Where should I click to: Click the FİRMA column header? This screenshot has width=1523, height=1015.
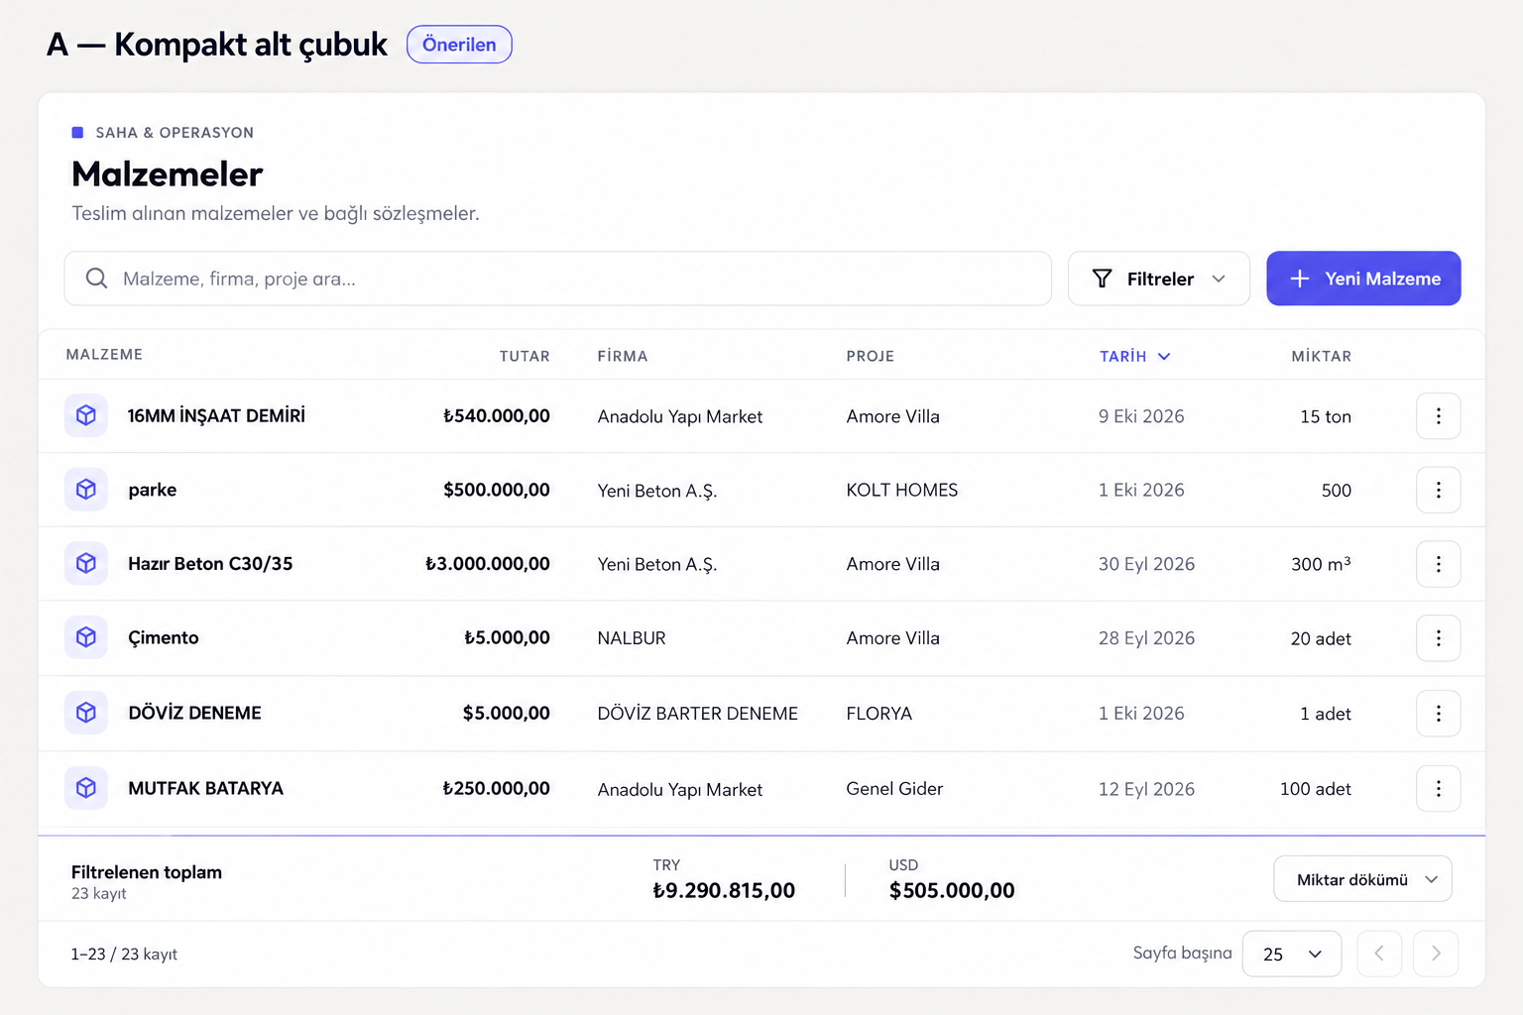coord(623,356)
